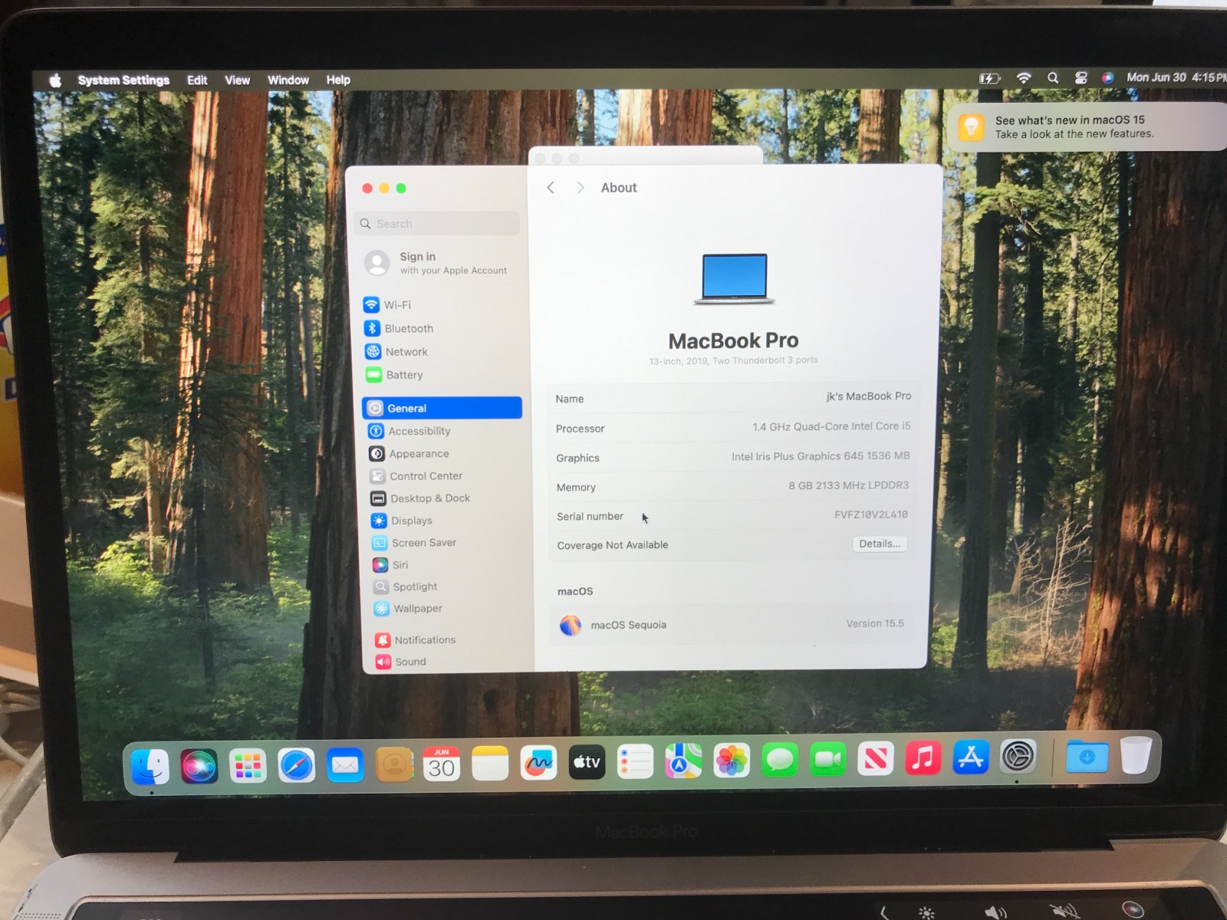Open Desktop & Dock settings
This screenshot has height=920, width=1227.
(x=420, y=498)
